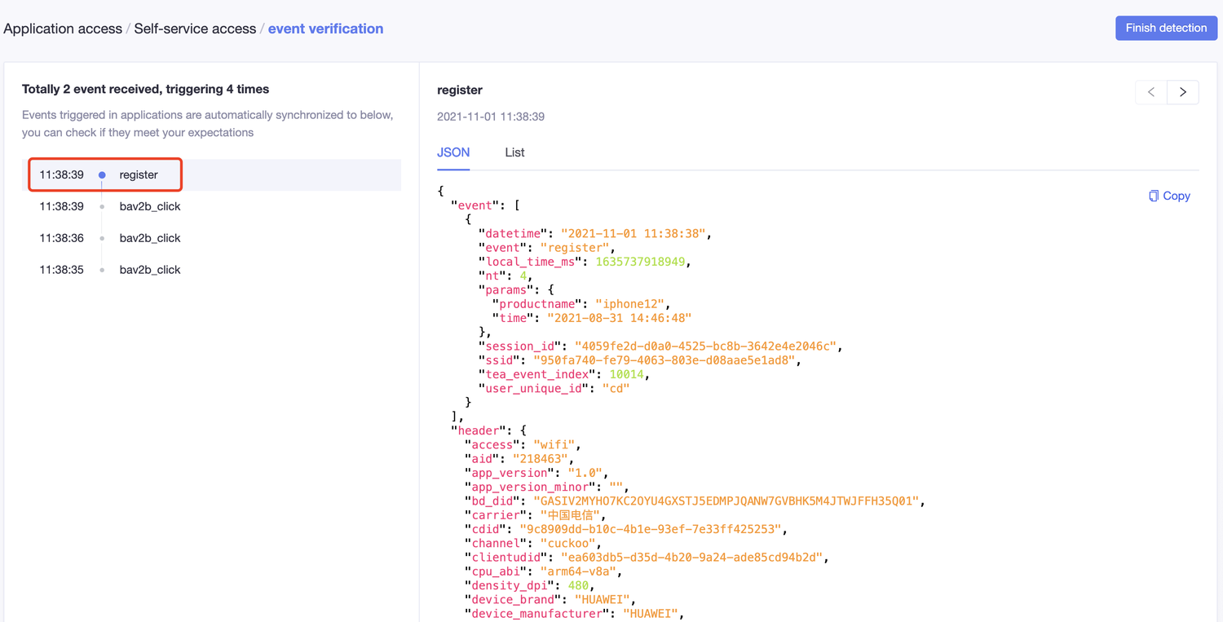
Task: Click the Finish detection button
Action: click(1166, 28)
